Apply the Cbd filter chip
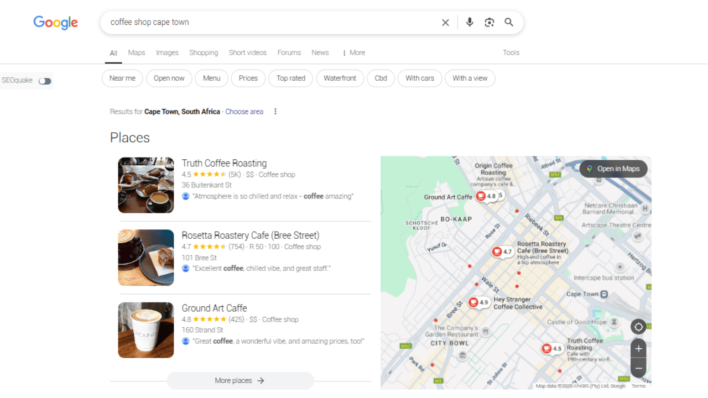Viewport: 708px width, 398px height. click(381, 78)
